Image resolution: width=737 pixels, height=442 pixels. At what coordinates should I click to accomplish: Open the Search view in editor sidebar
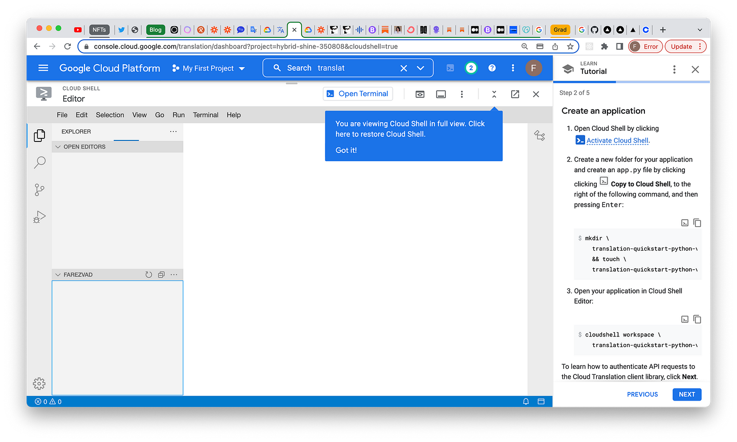39,163
